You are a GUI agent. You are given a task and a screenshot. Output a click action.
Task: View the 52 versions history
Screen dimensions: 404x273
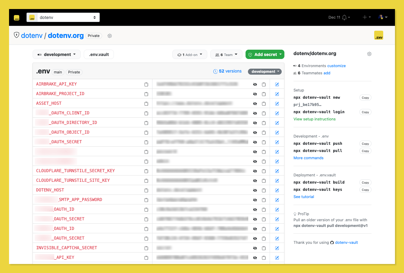point(227,71)
